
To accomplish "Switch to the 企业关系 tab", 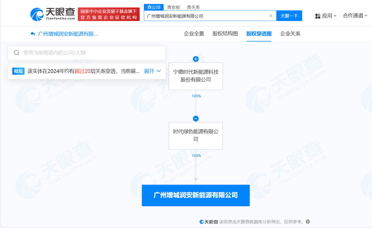I will click(x=290, y=34).
